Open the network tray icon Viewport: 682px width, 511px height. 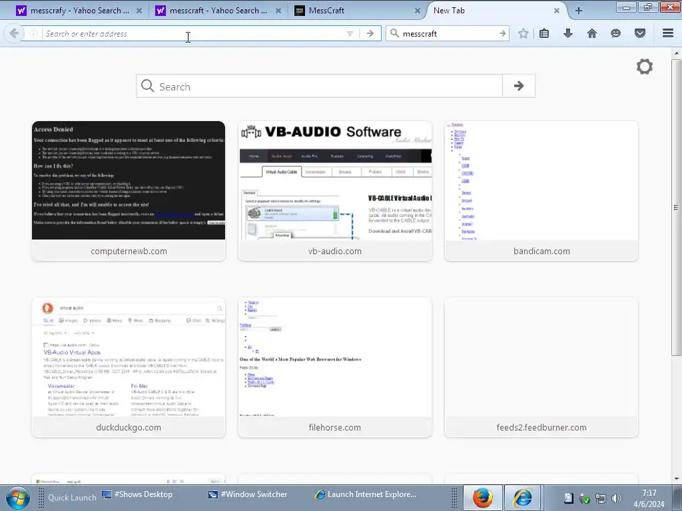point(601,498)
